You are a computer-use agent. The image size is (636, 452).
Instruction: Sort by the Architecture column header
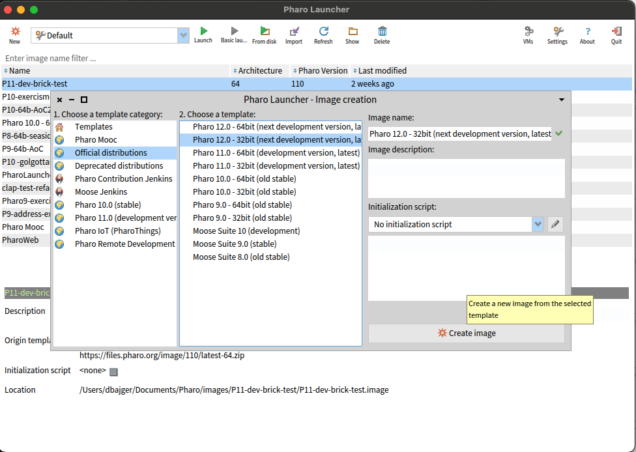click(259, 70)
